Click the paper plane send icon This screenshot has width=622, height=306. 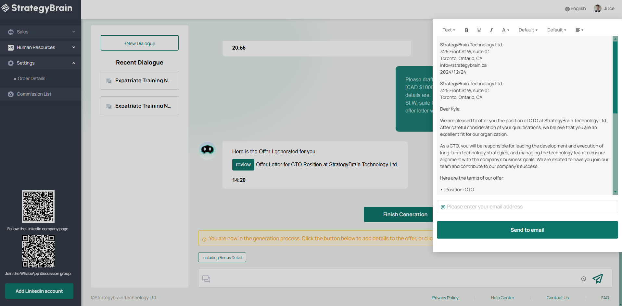[598, 278]
